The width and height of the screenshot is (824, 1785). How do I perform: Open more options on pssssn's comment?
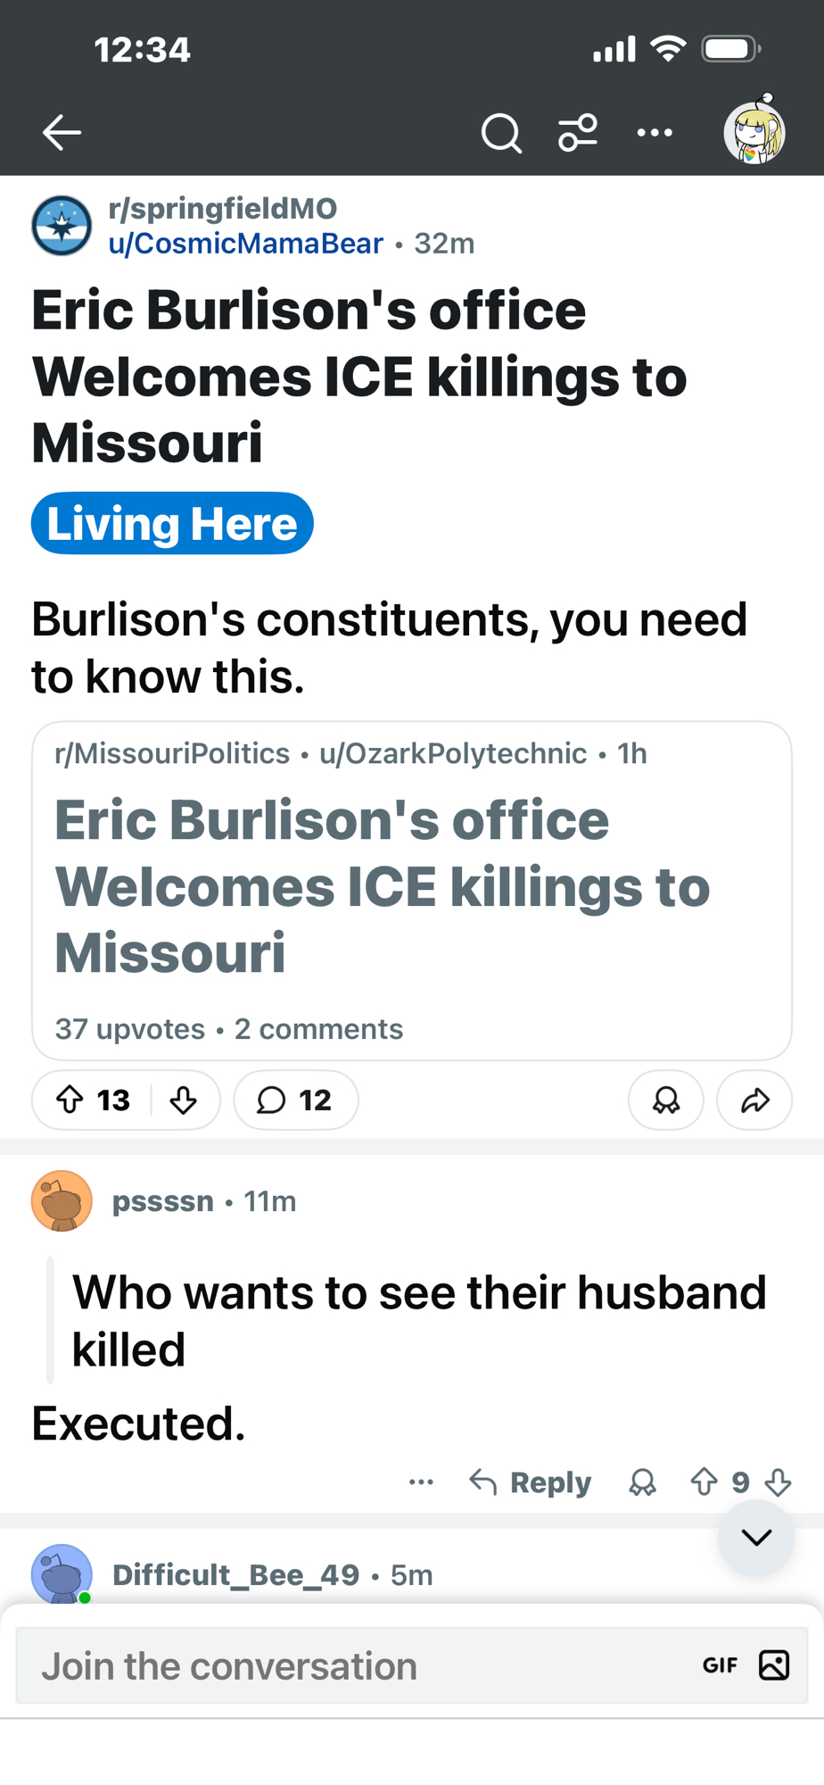(x=421, y=1482)
